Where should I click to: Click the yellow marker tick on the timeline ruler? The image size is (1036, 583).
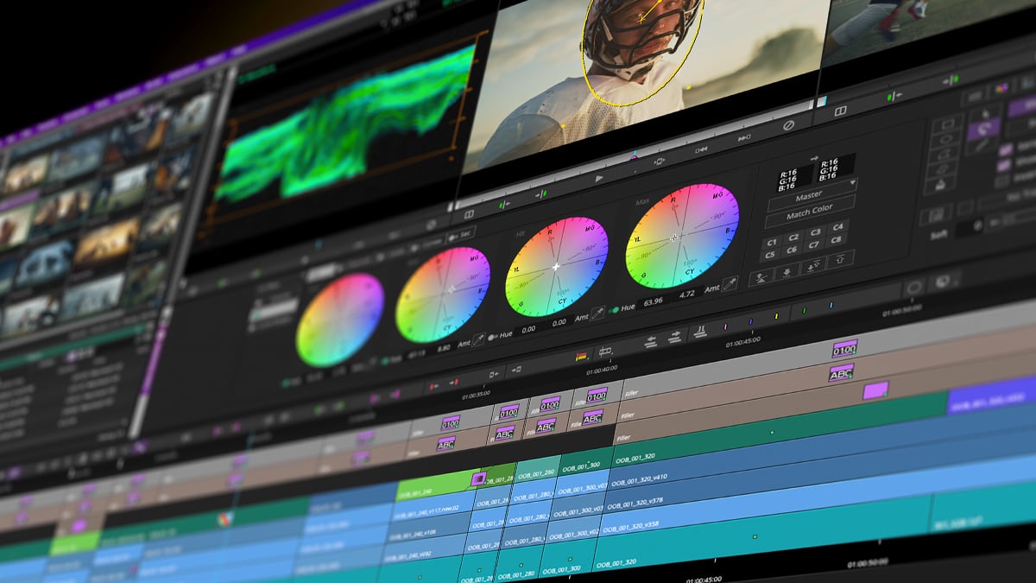click(x=776, y=316)
